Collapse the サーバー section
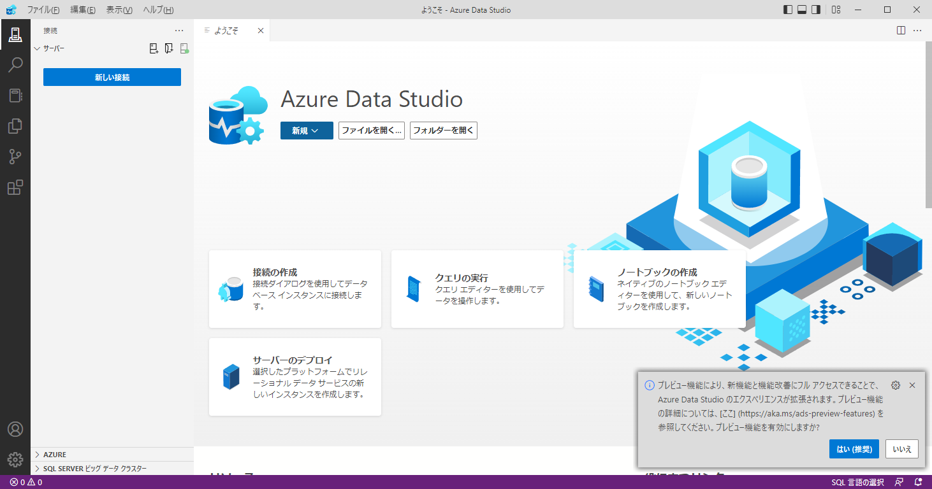Image resolution: width=932 pixels, height=489 pixels. tap(37, 48)
